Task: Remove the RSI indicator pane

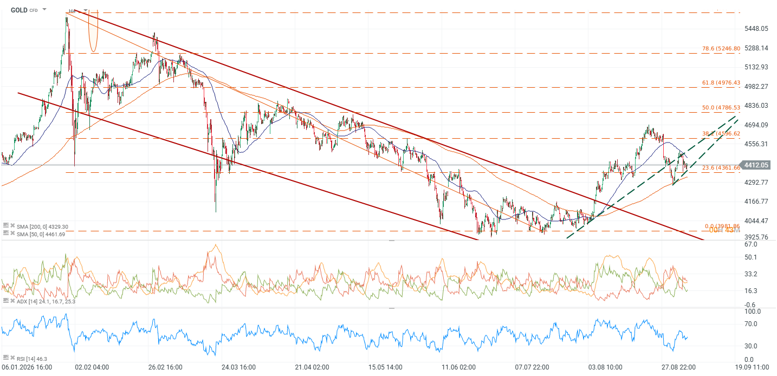Action: (x=12, y=358)
